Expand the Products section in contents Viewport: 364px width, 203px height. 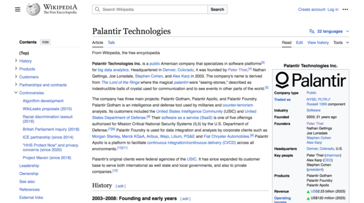tap(16, 68)
